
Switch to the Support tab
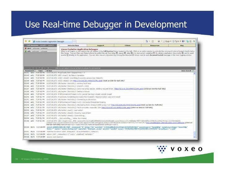click(x=100, y=45)
